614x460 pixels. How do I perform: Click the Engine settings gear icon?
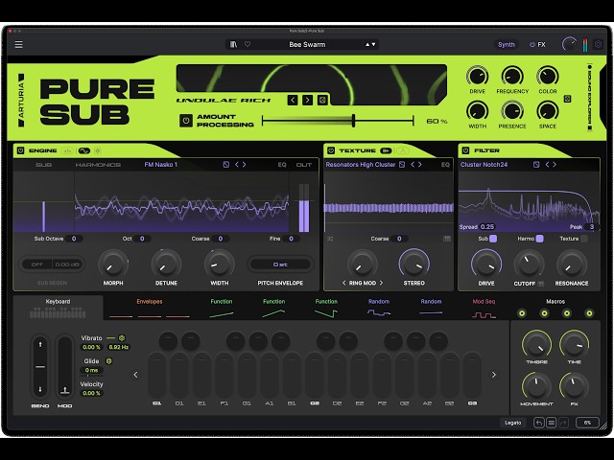click(98, 150)
